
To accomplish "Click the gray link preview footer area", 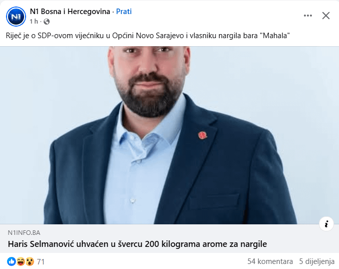I will (169, 238).
